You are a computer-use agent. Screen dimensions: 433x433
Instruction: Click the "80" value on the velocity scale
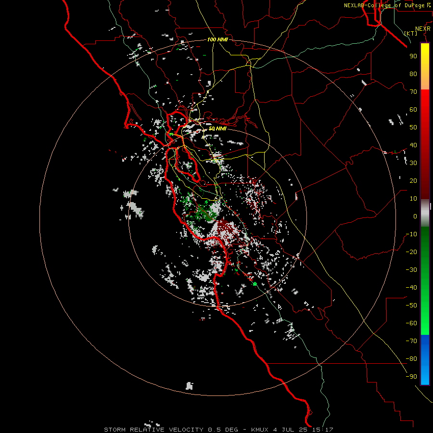point(413,74)
